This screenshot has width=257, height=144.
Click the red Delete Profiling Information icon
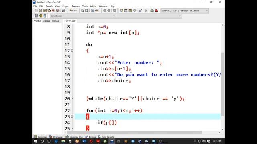[156, 11]
